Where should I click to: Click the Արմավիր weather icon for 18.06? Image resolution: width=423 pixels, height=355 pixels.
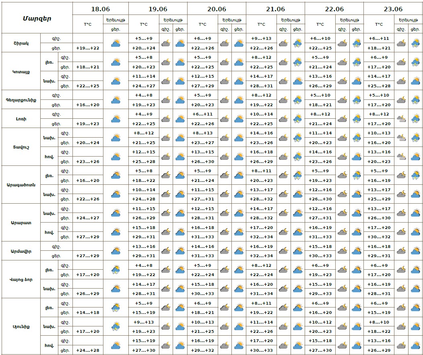tap(116, 251)
